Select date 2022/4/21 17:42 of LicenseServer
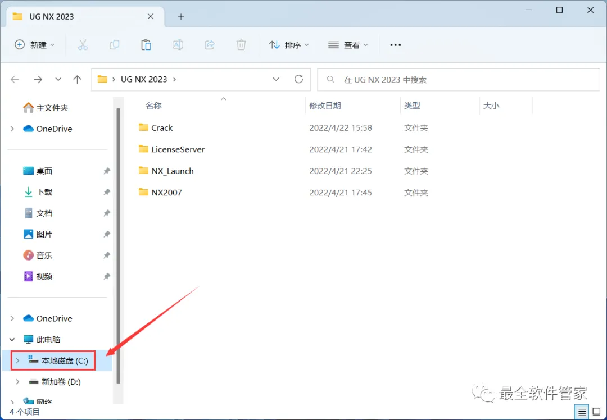 (340, 149)
